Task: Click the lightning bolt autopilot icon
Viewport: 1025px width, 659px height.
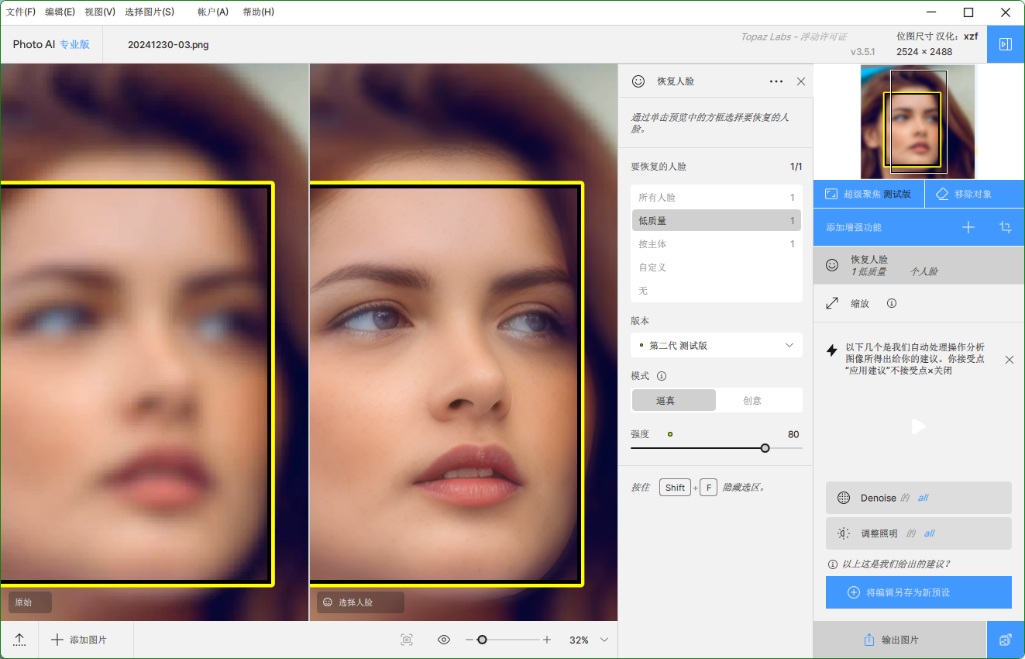Action: (x=832, y=350)
